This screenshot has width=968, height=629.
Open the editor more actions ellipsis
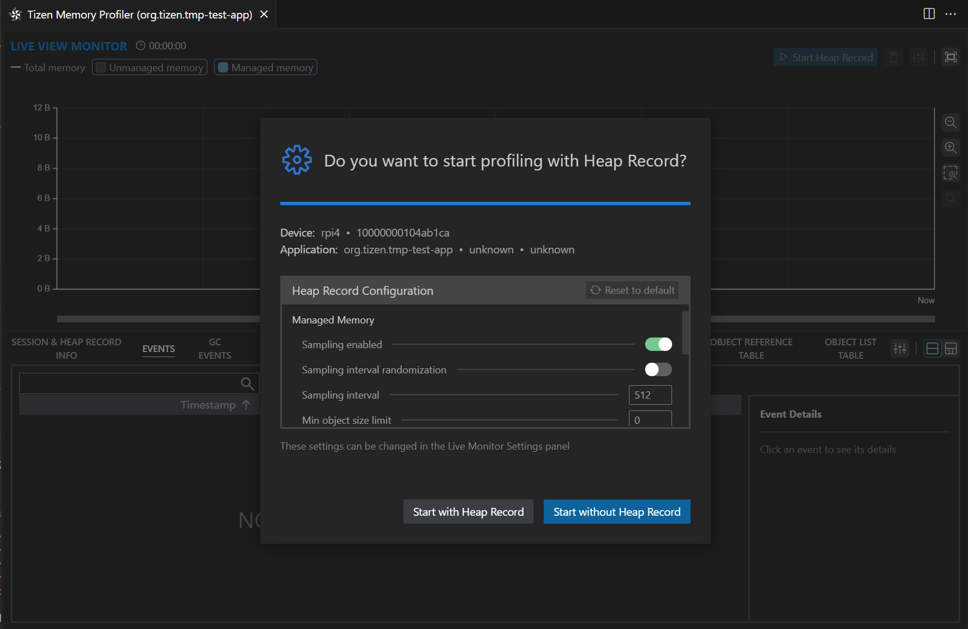[x=951, y=14]
